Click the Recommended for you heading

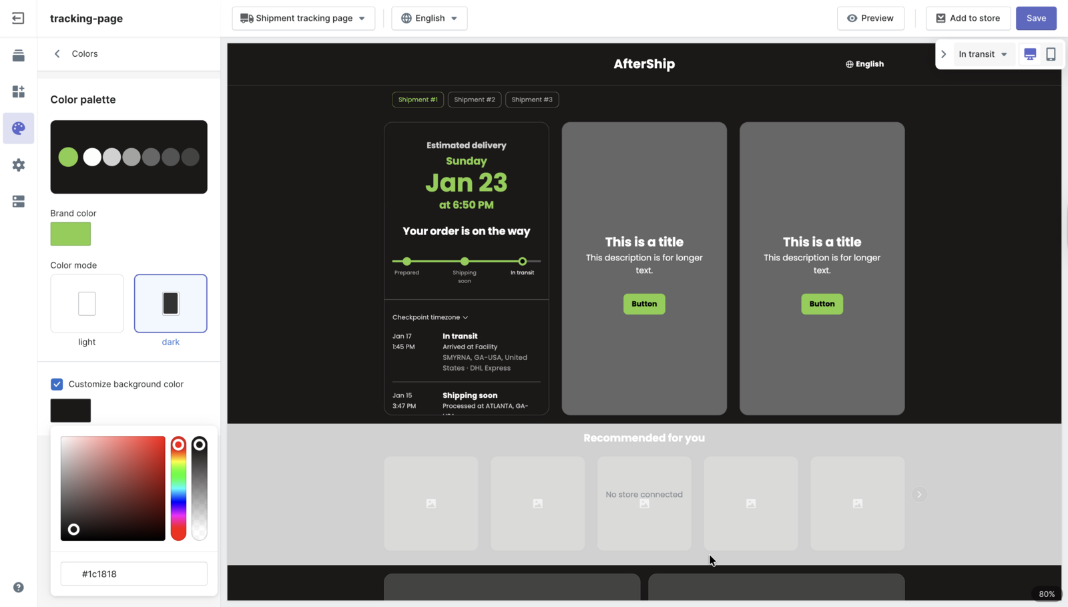click(x=644, y=438)
